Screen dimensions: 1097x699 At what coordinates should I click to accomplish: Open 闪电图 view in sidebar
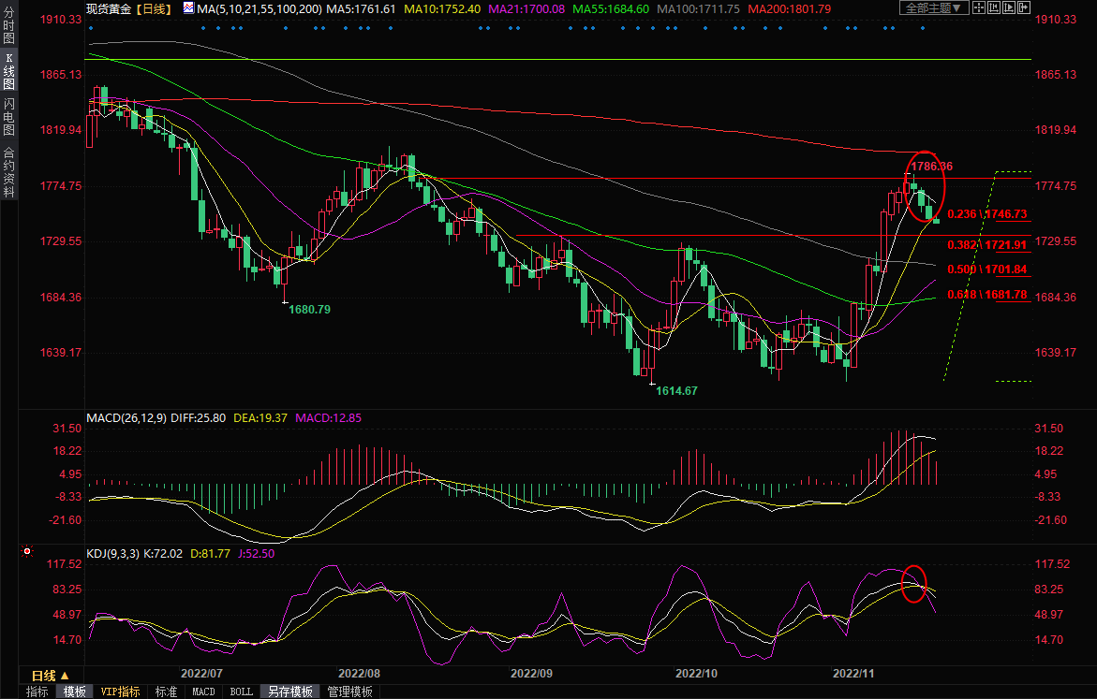(x=8, y=116)
